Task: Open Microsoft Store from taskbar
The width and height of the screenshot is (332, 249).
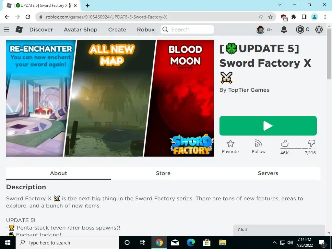Action: tap(207, 243)
